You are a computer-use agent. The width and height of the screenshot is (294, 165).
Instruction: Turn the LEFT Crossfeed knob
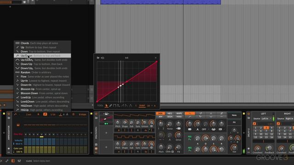click(x=257, y=148)
